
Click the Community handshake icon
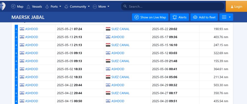point(66,7)
